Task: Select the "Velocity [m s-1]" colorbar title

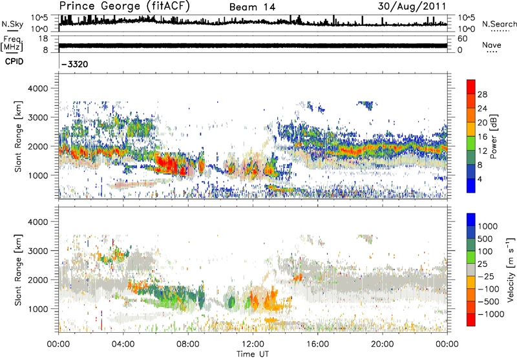Action: [511, 269]
